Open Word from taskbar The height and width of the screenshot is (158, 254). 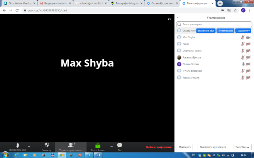[x=98, y=155]
